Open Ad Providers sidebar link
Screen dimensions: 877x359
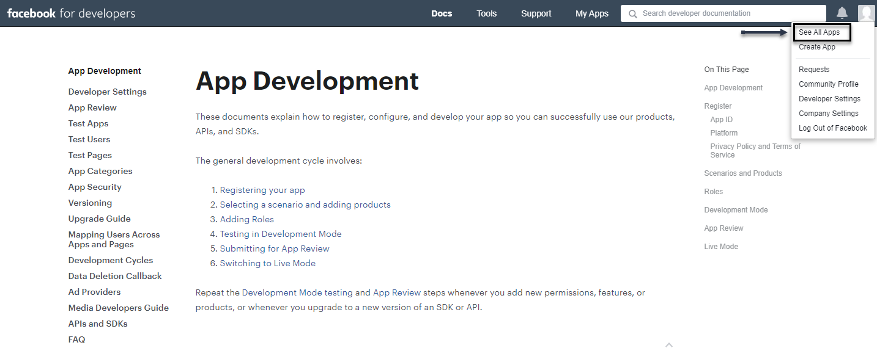click(x=95, y=292)
